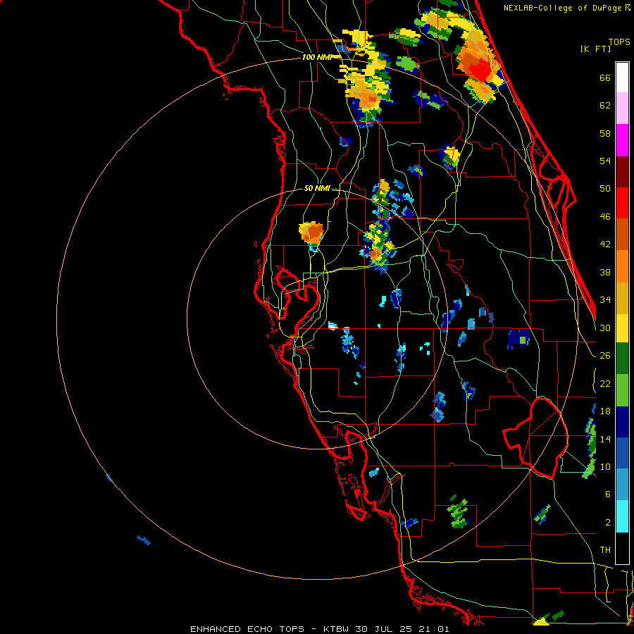The width and height of the screenshot is (634, 634).
Task: Click the [K FT] units label
Action: point(596,49)
